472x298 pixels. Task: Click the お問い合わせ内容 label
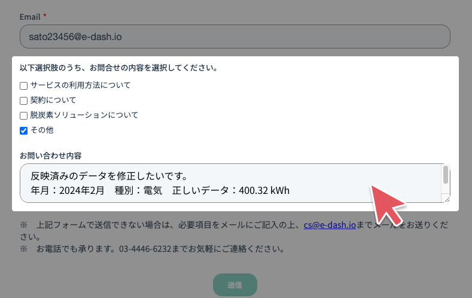click(x=50, y=155)
